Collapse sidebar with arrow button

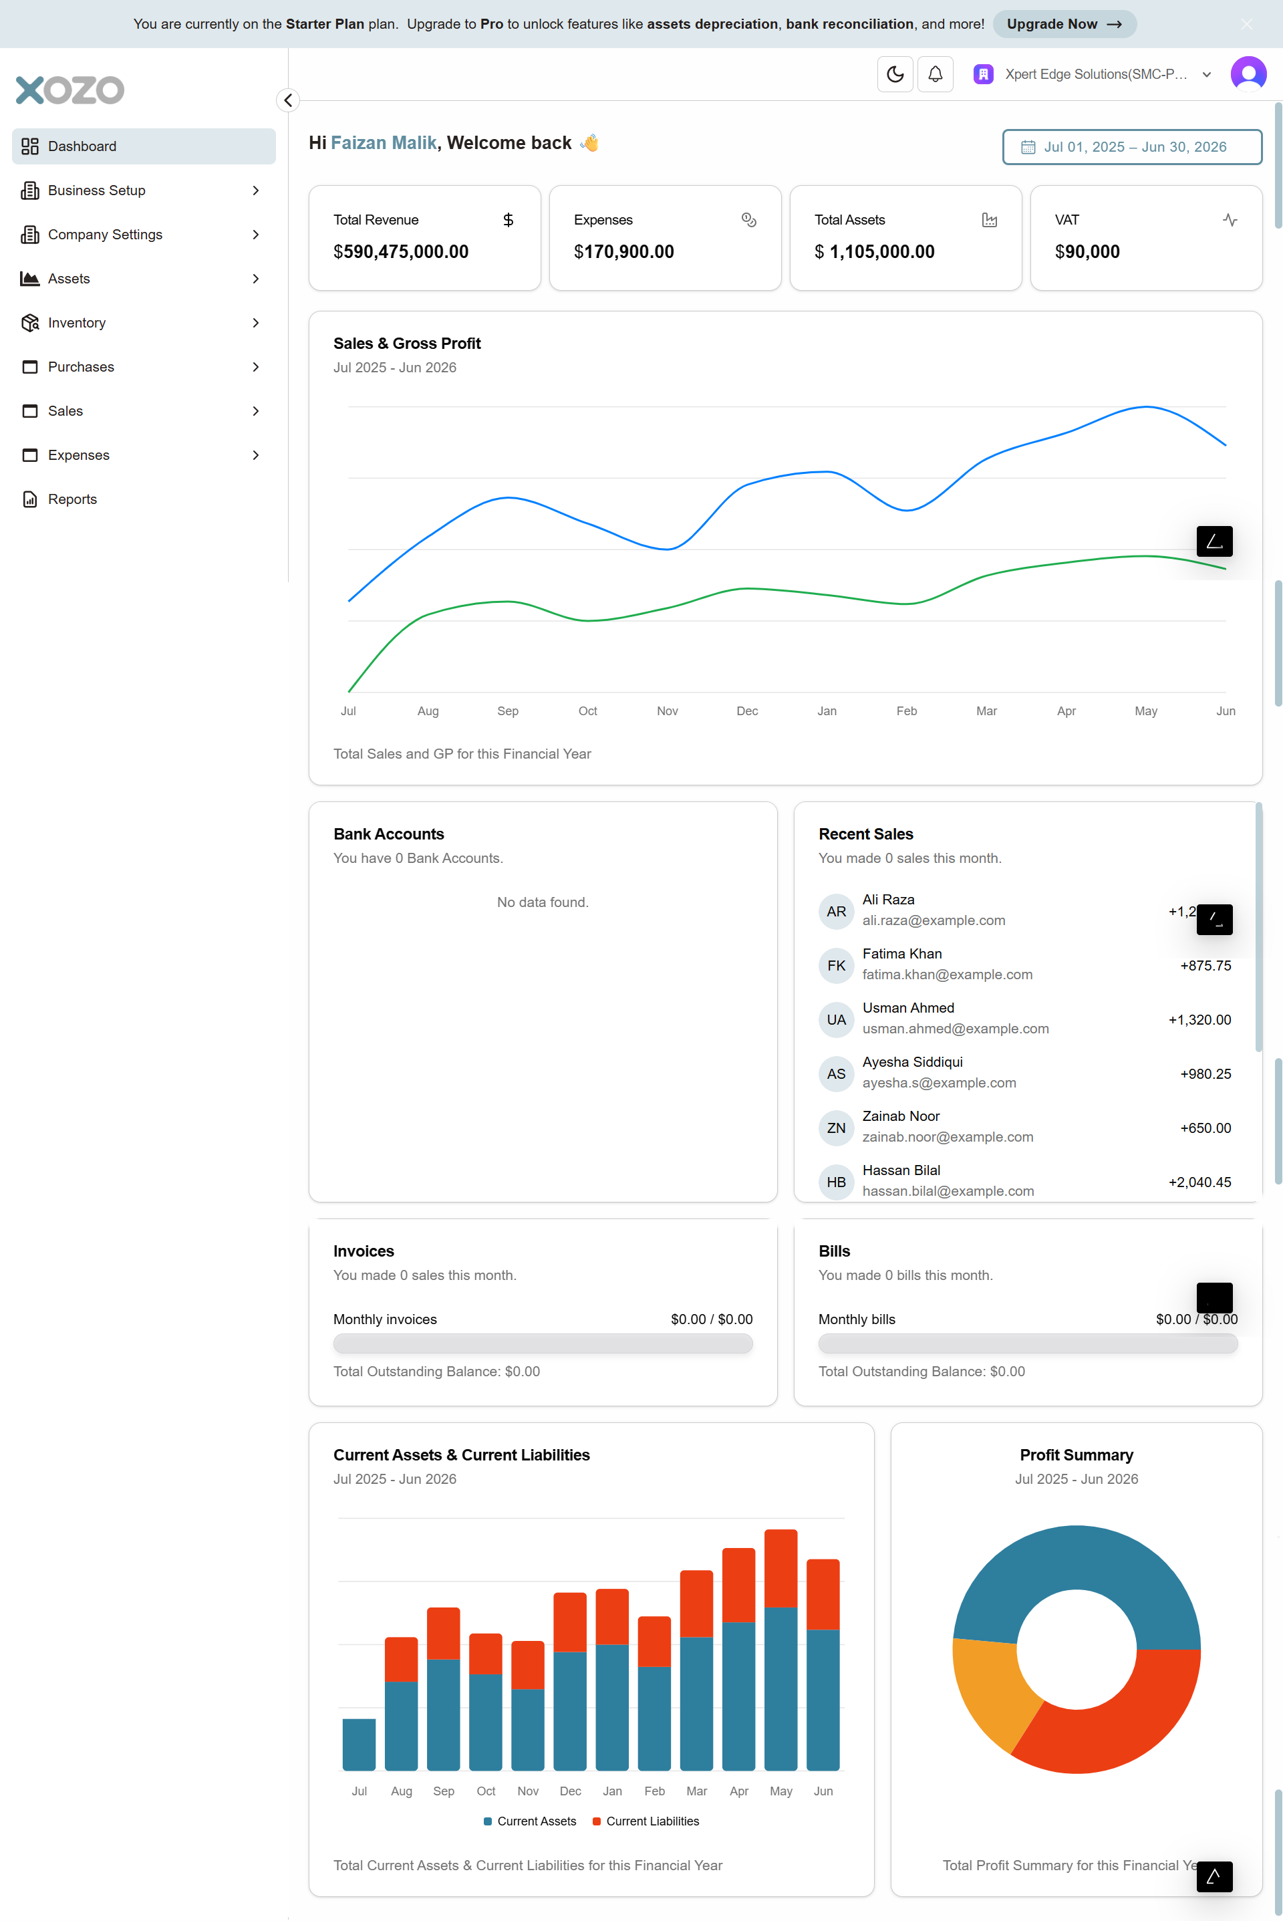288,100
